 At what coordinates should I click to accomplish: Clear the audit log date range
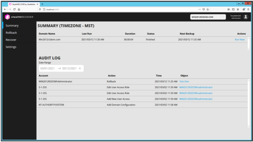(80, 68)
